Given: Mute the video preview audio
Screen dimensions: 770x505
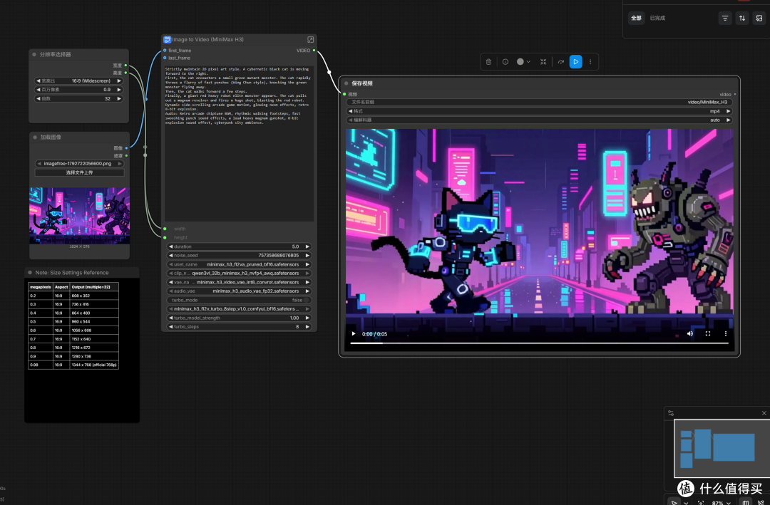Looking at the screenshot, I should (x=690, y=334).
